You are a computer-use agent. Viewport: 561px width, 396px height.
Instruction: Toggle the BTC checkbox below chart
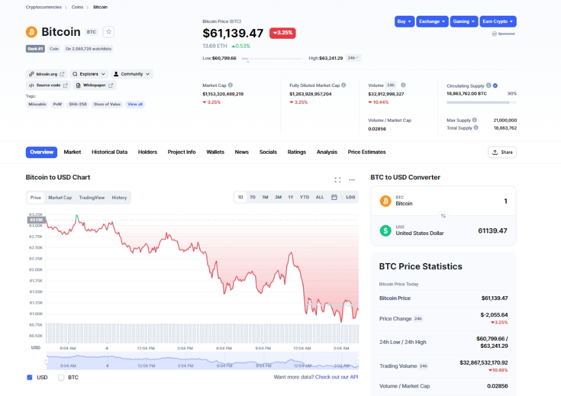61,377
